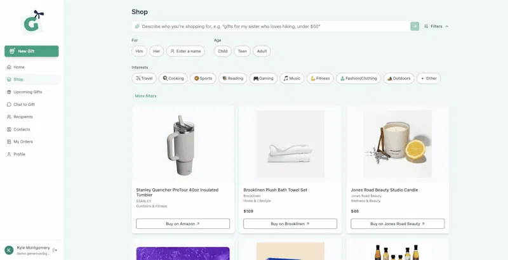
Task: Toggle the Outdoors interest chip
Action: click(399, 78)
